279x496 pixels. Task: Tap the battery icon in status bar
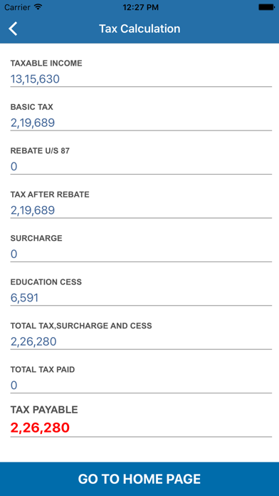click(266, 7)
